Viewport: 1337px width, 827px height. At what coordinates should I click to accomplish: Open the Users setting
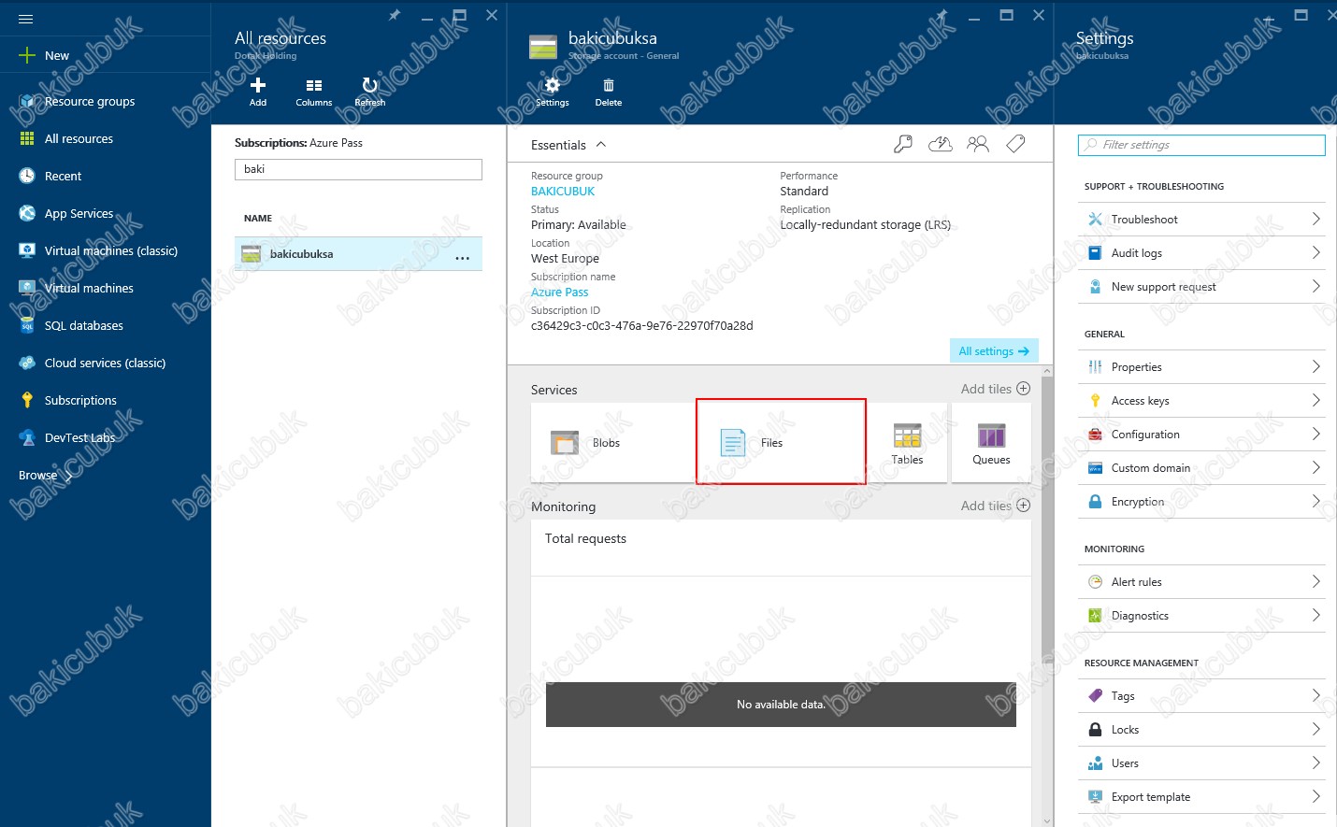pos(1201,763)
